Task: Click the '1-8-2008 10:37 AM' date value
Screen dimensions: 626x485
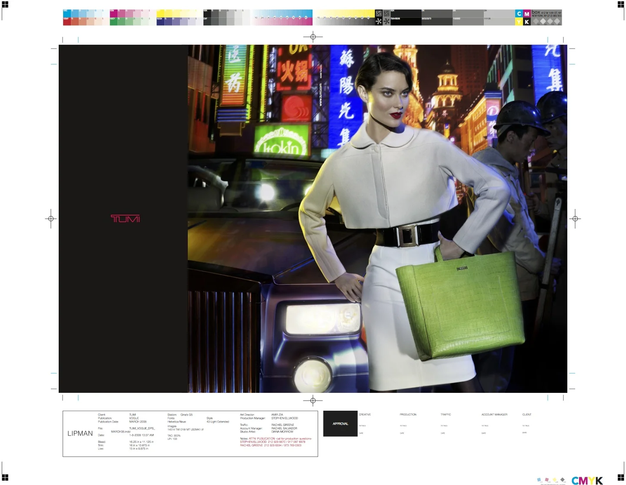Action: point(141,435)
